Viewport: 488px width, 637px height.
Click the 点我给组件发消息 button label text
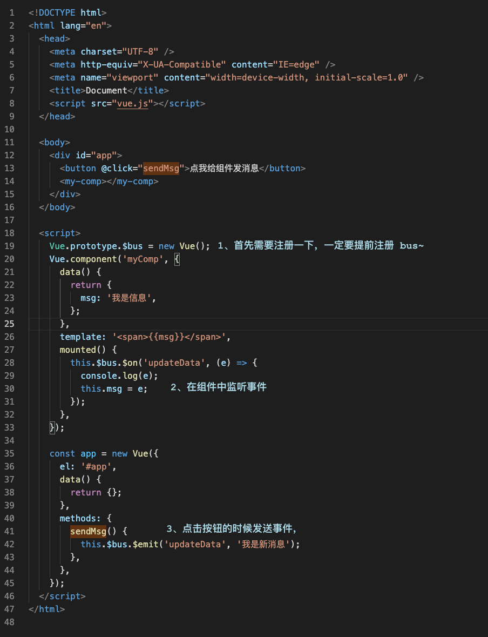pyautogui.click(x=225, y=168)
